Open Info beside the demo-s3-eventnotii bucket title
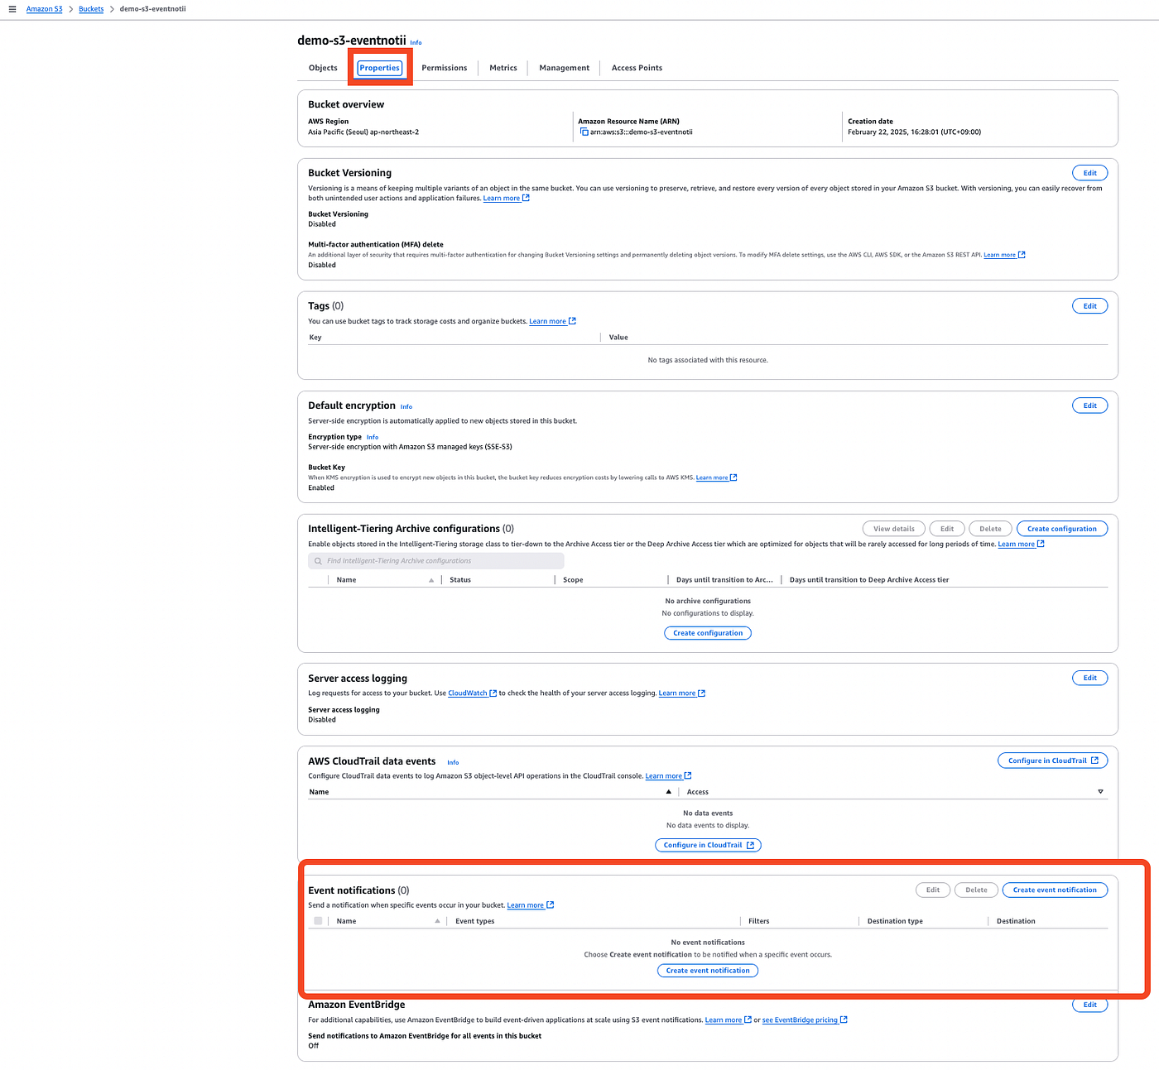 tap(416, 42)
